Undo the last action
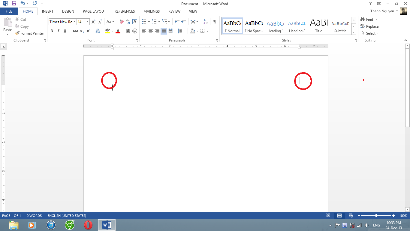This screenshot has width=410, height=231. (23, 4)
